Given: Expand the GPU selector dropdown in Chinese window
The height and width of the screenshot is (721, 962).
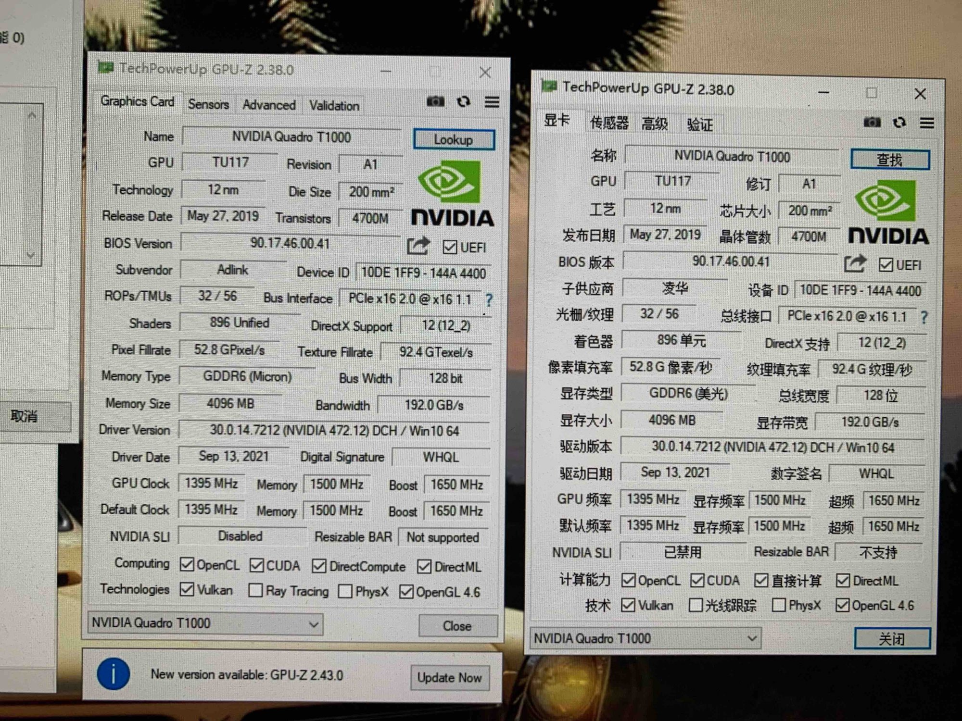Looking at the screenshot, I should pyautogui.click(x=752, y=638).
